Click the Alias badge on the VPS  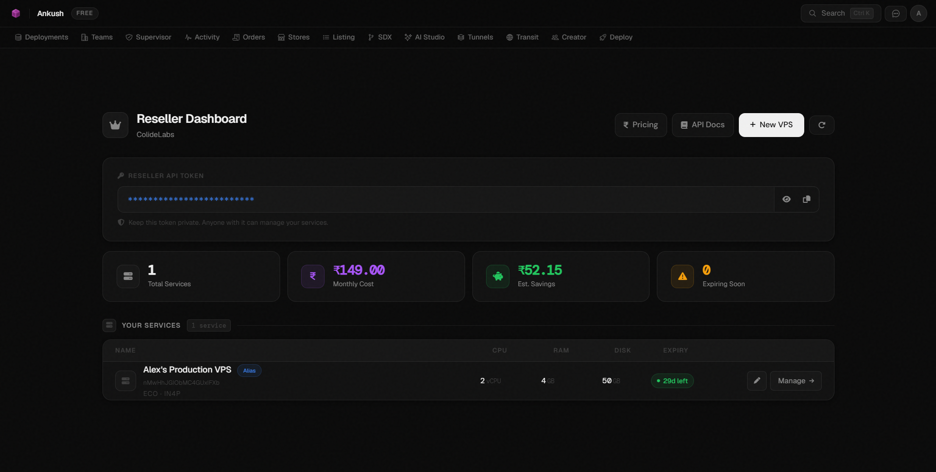tap(249, 371)
